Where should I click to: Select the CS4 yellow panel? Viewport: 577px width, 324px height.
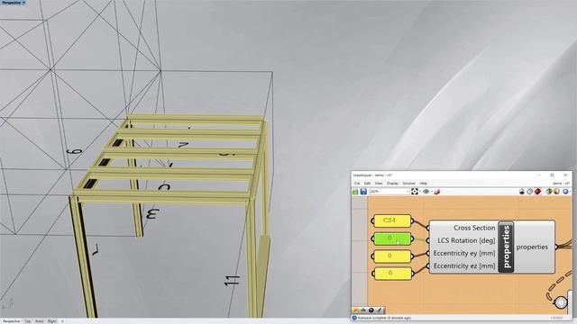(392, 220)
